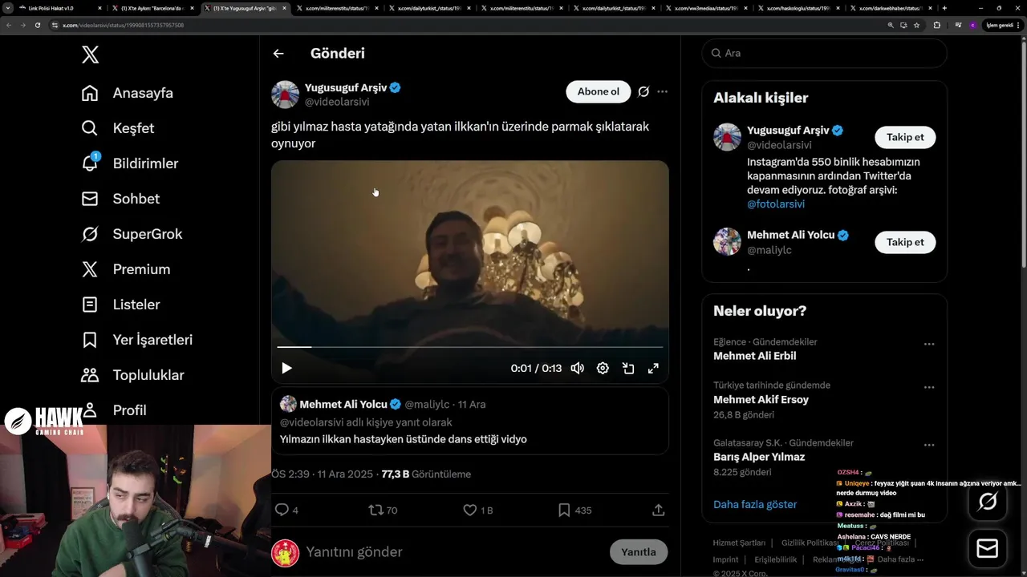The height and width of the screenshot is (577, 1027).
Task: Click the browser back arrow
Action: coord(9,25)
